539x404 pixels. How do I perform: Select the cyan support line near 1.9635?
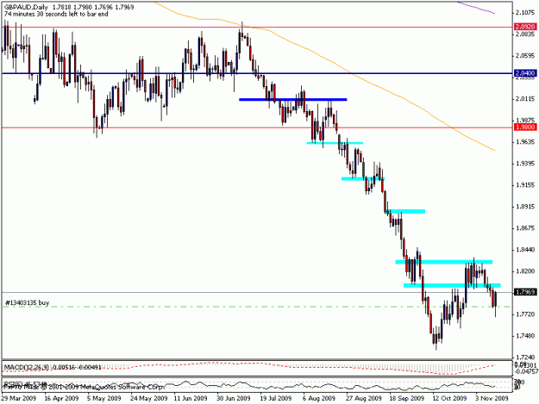[335, 143]
